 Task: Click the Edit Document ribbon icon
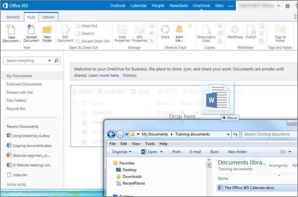65,34
